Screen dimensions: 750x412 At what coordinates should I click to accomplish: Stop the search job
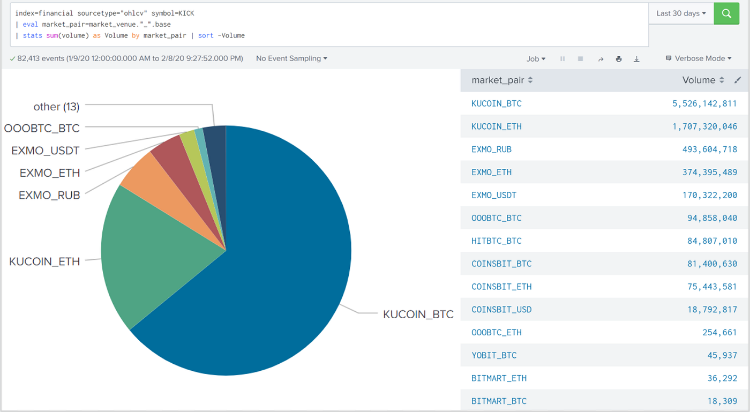(x=580, y=59)
